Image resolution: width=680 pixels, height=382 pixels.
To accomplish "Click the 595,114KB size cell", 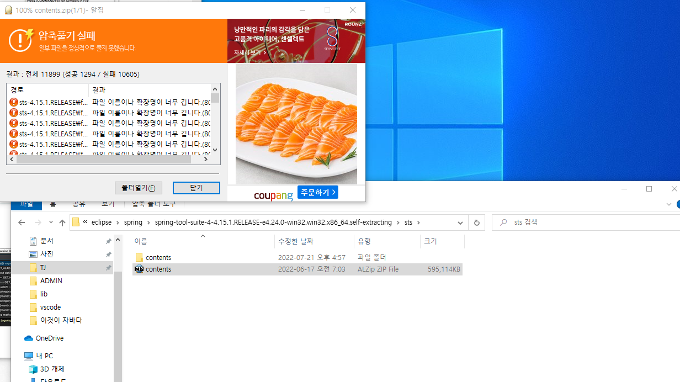I will pos(444,269).
